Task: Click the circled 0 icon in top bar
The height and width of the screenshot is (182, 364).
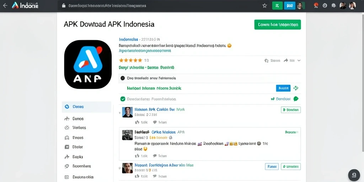Action: [x=325, y=6]
